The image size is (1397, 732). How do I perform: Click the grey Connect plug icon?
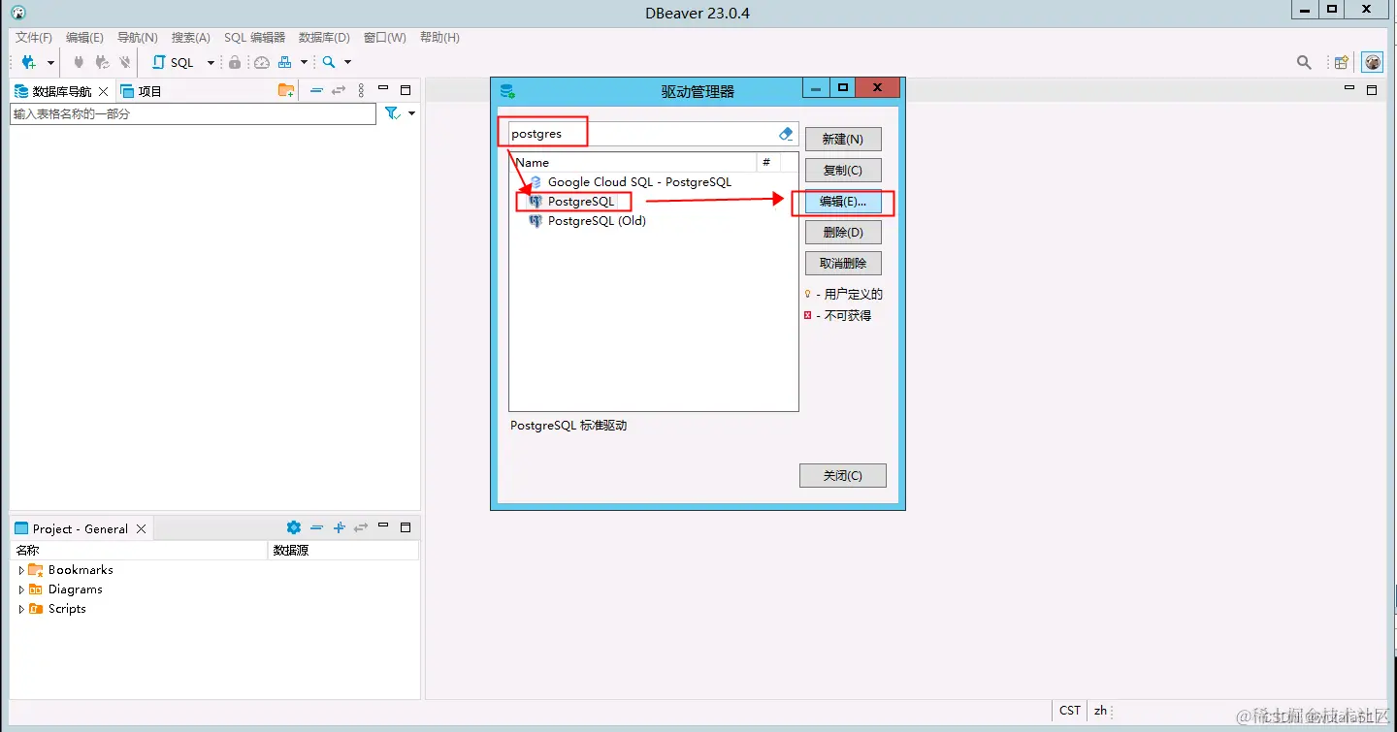point(81,62)
